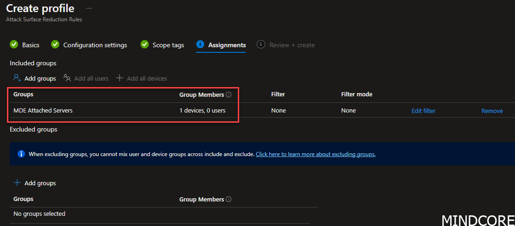Click the green checkmark icon beside Basics
Screen dimensions: 515x226
coord(14,44)
